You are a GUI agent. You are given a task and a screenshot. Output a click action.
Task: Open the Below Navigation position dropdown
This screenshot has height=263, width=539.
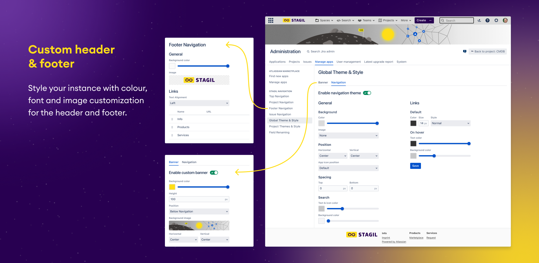[199, 212]
